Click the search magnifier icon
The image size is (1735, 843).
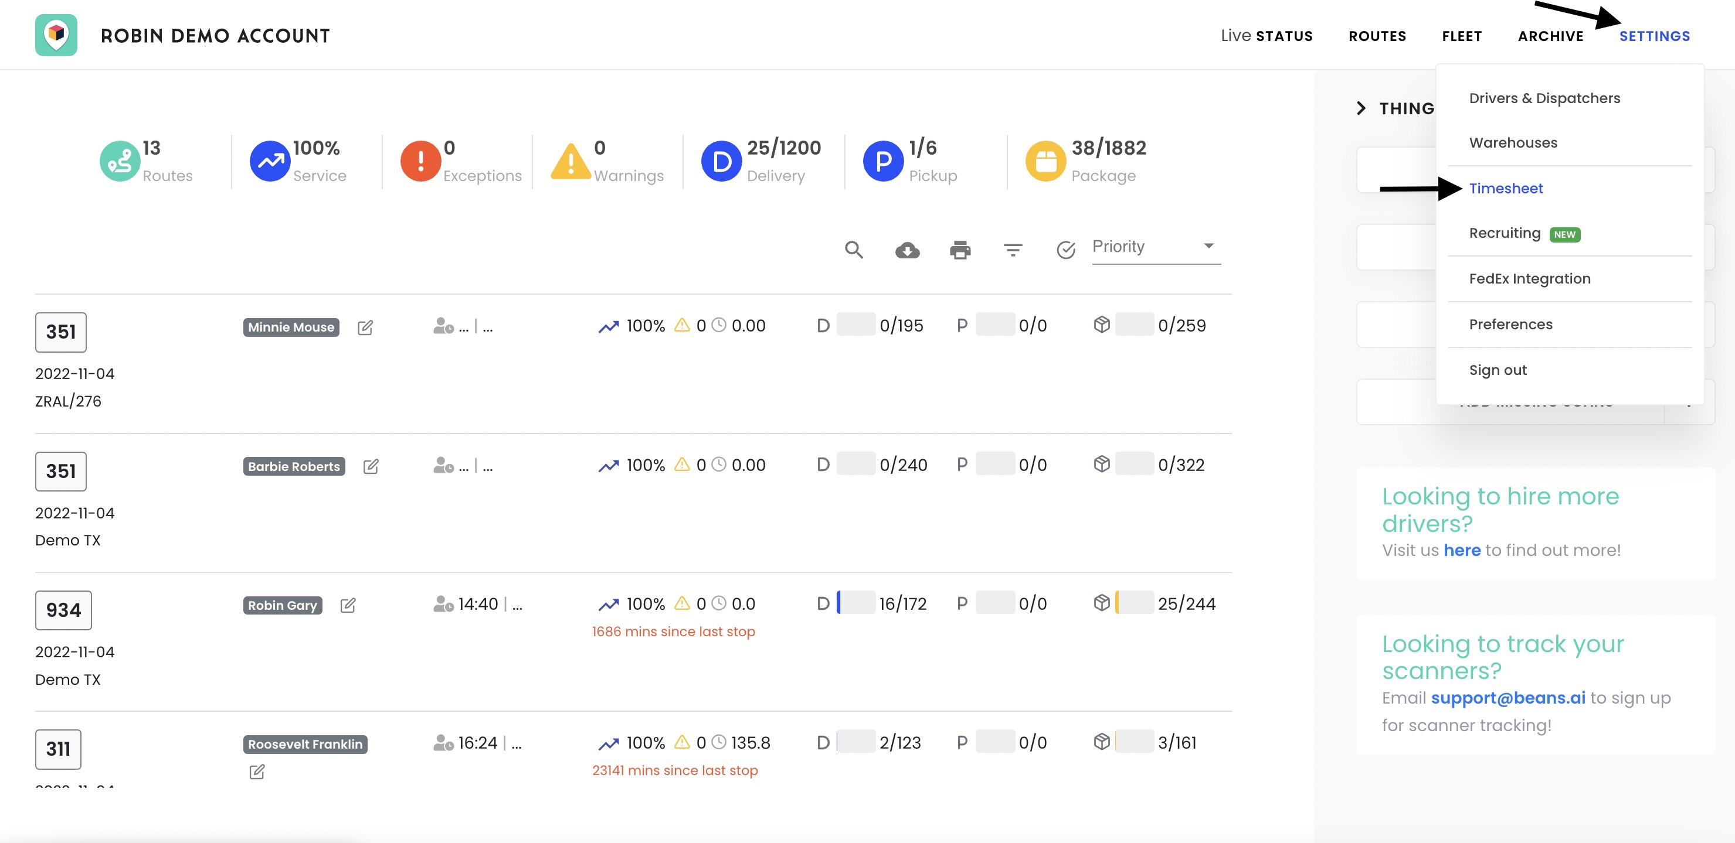(853, 250)
